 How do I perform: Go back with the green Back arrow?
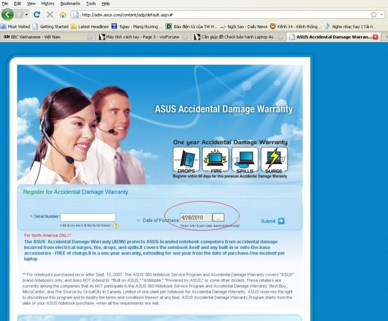click(7, 15)
